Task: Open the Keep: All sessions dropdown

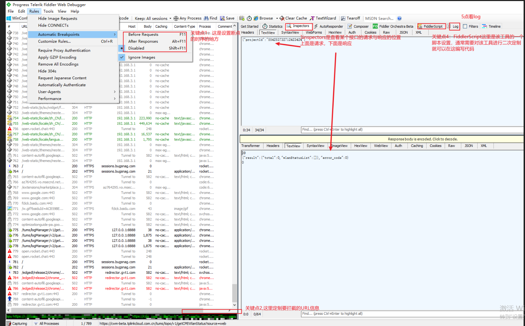Action: (153, 19)
